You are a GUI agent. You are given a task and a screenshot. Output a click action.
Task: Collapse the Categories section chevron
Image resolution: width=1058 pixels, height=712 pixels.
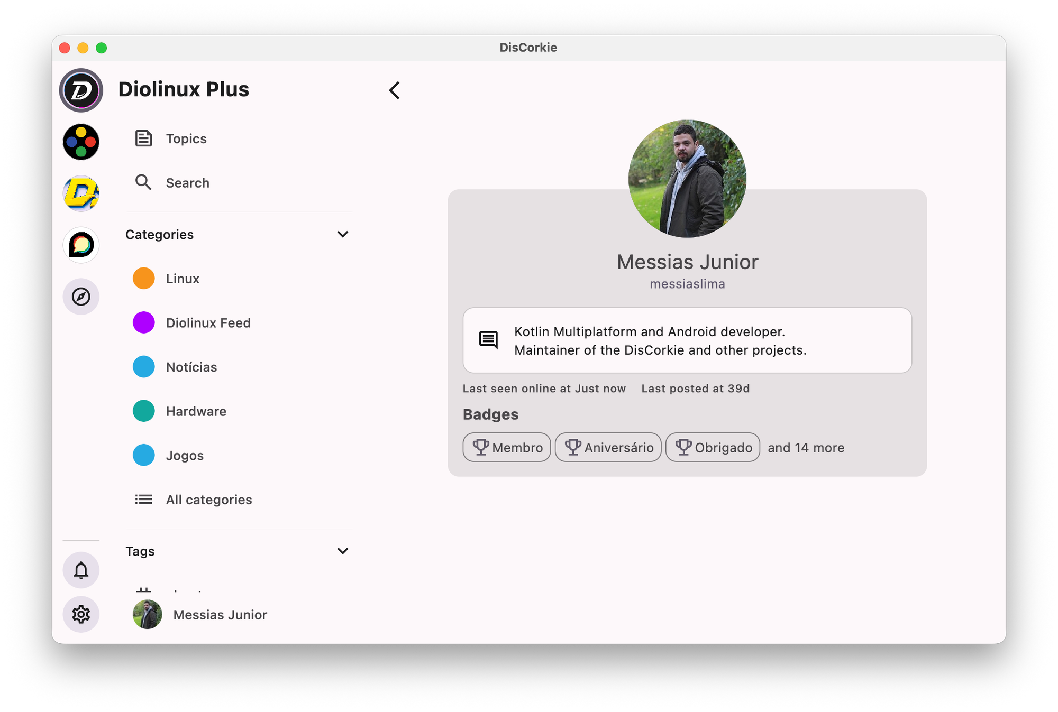click(343, 234)
